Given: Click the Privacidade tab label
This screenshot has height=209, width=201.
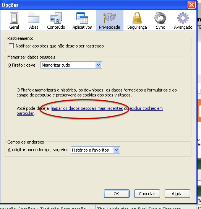Looking at the screenshot, I should (x=109, y=27).
